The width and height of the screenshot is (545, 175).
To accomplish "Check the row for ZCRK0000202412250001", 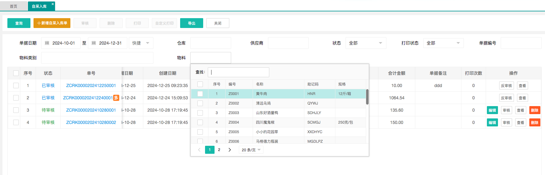I will pos(16,86).
